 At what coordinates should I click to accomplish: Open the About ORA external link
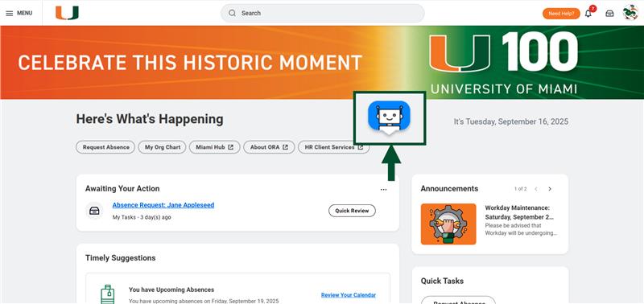(x=269, y=147)
